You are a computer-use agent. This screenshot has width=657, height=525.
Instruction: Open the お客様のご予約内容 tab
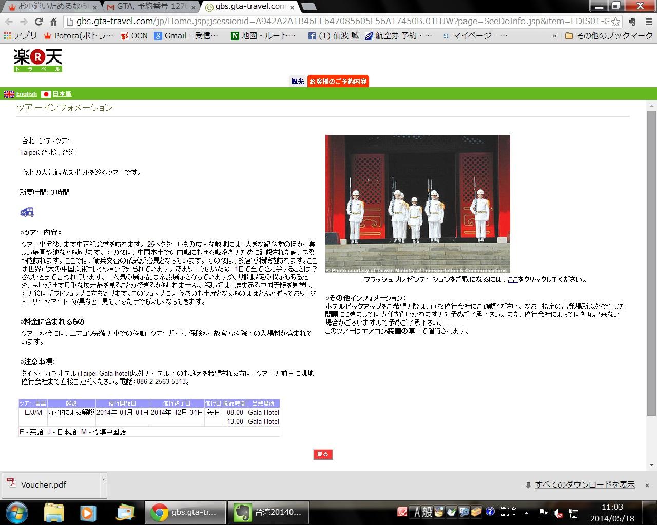(x=338, y=82)
